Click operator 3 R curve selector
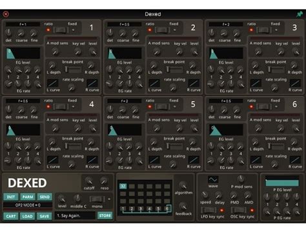 coord(295,83)
